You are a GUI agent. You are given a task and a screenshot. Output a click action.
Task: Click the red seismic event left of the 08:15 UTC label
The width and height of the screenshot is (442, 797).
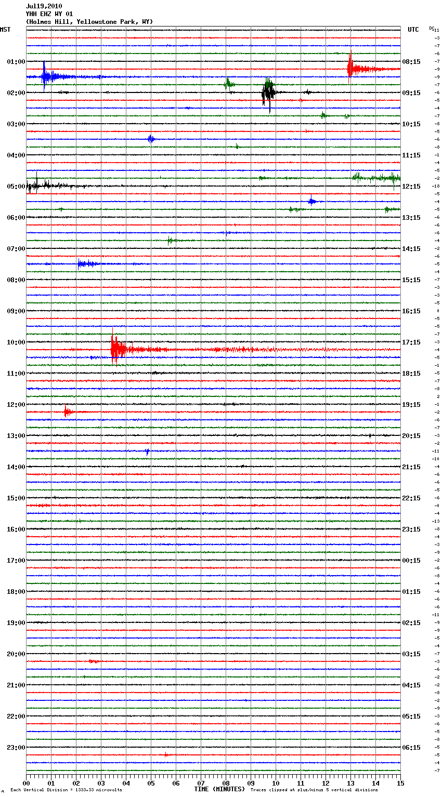pos(359,68)
